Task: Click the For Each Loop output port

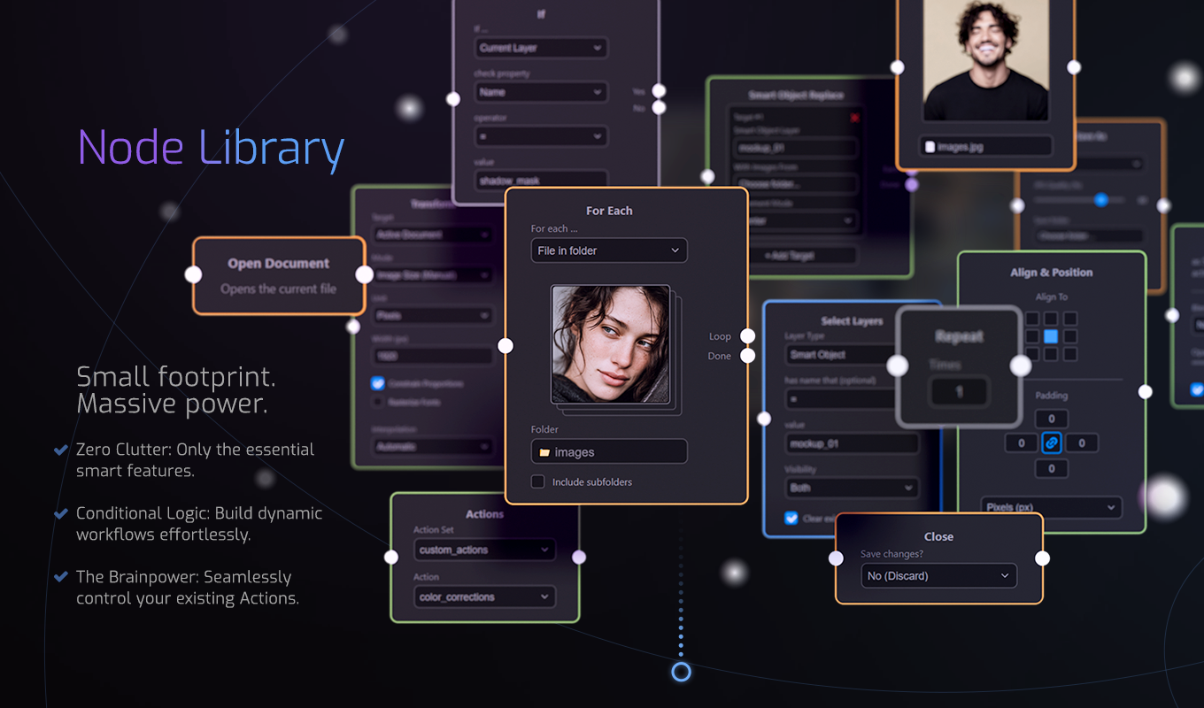Action: [x=748, y=336]
